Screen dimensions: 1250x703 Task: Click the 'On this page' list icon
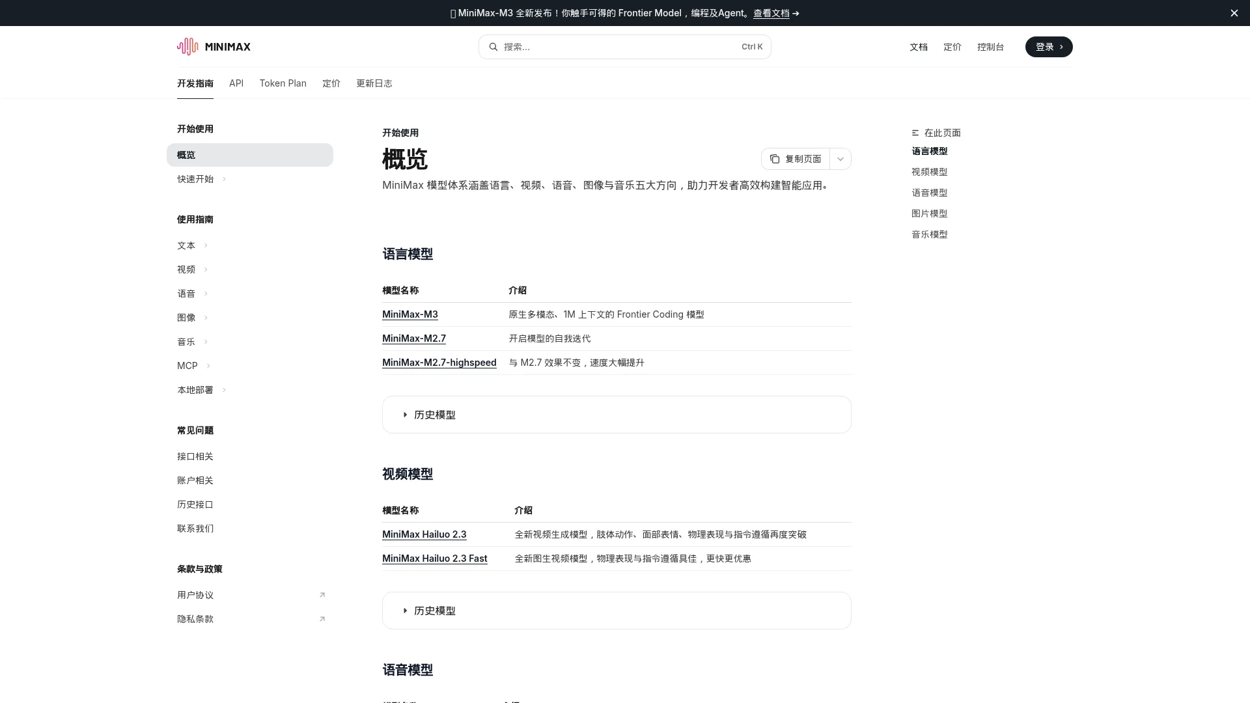tap(915, 133)
